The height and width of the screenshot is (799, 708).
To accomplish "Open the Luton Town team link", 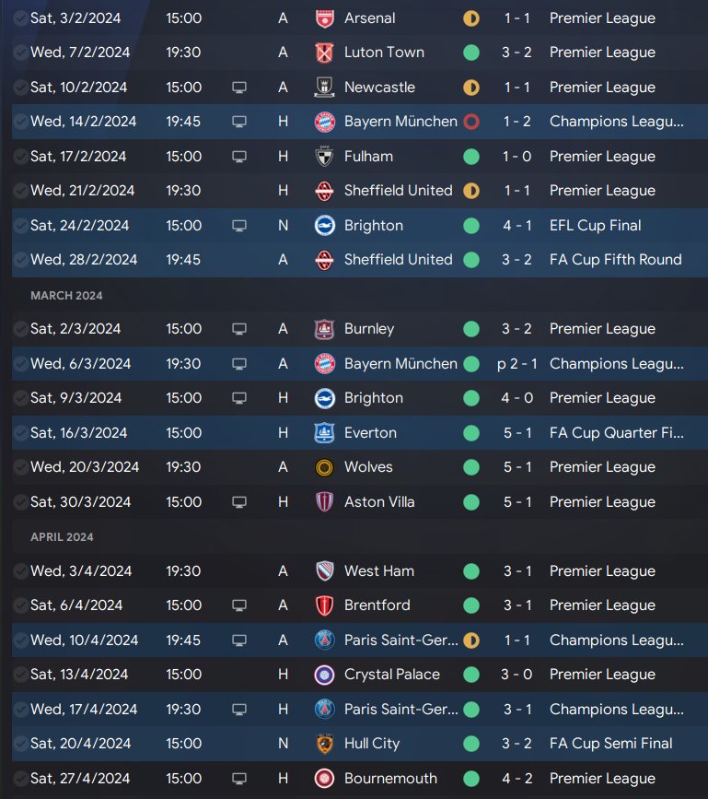I will click(x=384, y=53).
